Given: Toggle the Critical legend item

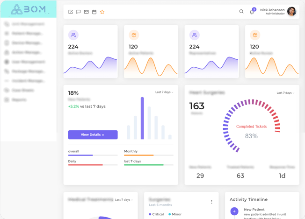Looking at the screenshot, I should point(156,214).
